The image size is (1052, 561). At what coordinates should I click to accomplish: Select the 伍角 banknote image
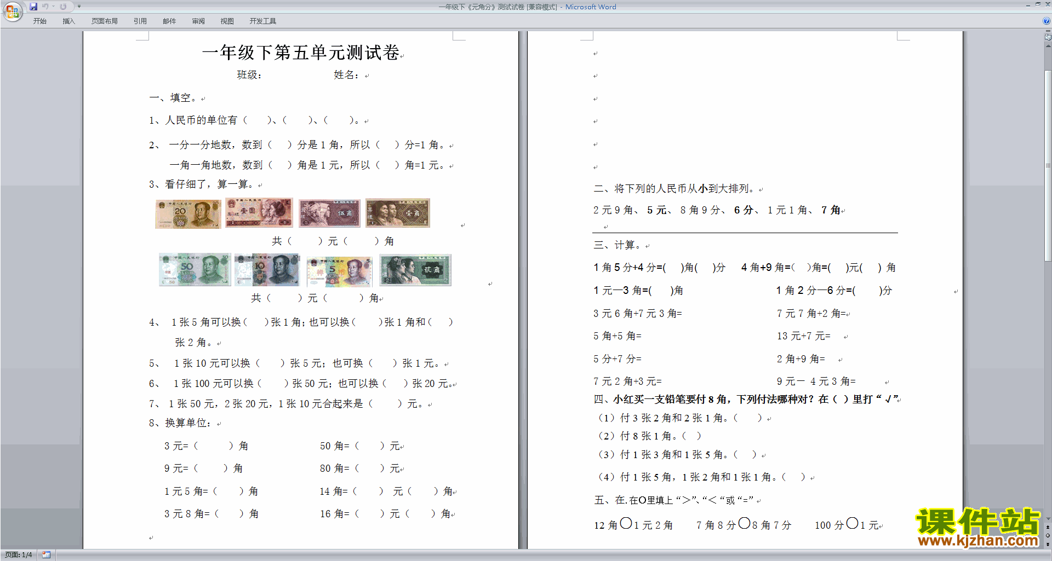coord(329,213)
